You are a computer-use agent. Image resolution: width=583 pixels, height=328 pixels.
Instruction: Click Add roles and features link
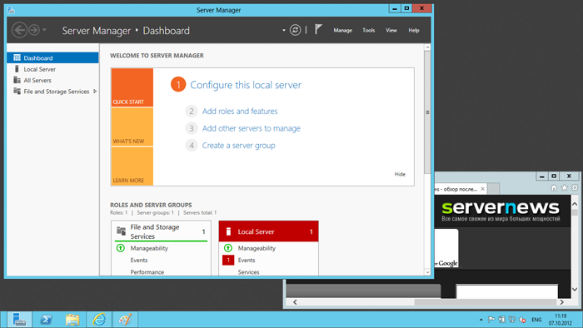(x=240, y=111)
